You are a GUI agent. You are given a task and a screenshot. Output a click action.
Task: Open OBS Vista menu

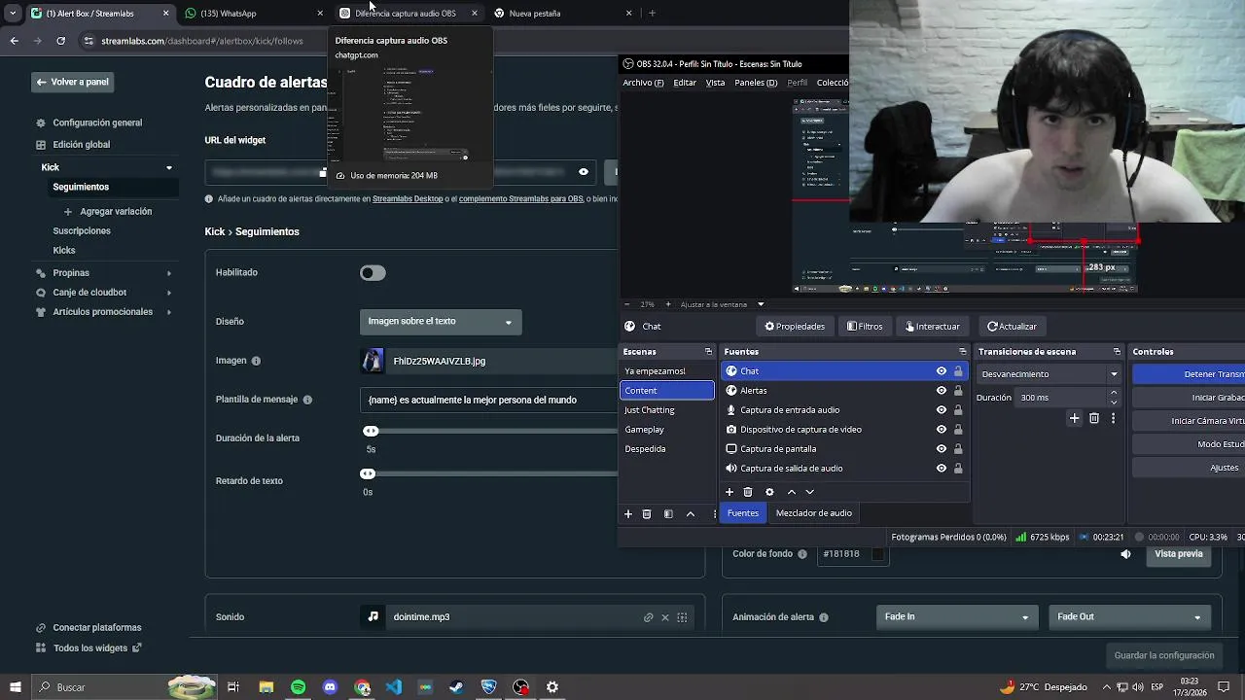tap(715, 83)
